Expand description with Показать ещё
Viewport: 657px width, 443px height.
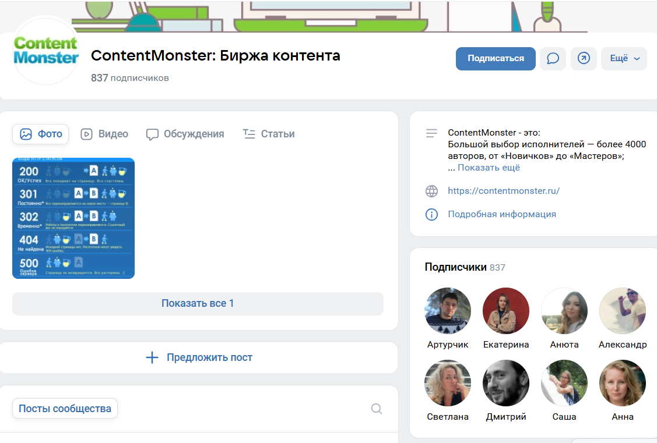489,168
